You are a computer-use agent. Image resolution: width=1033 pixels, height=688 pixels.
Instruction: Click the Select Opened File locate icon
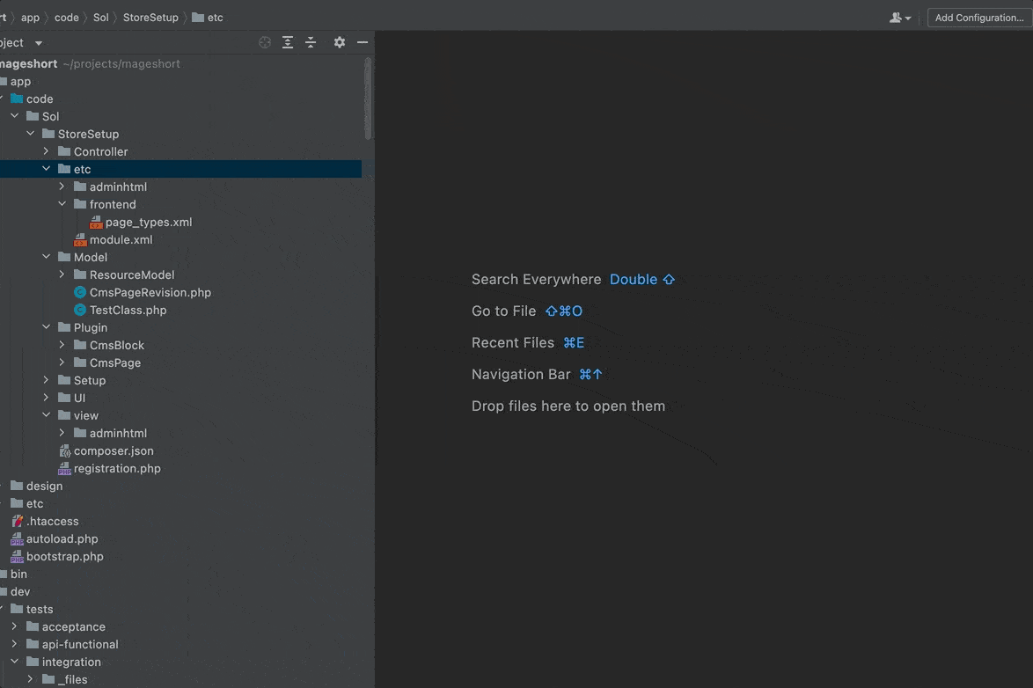(x=265, y=42)
